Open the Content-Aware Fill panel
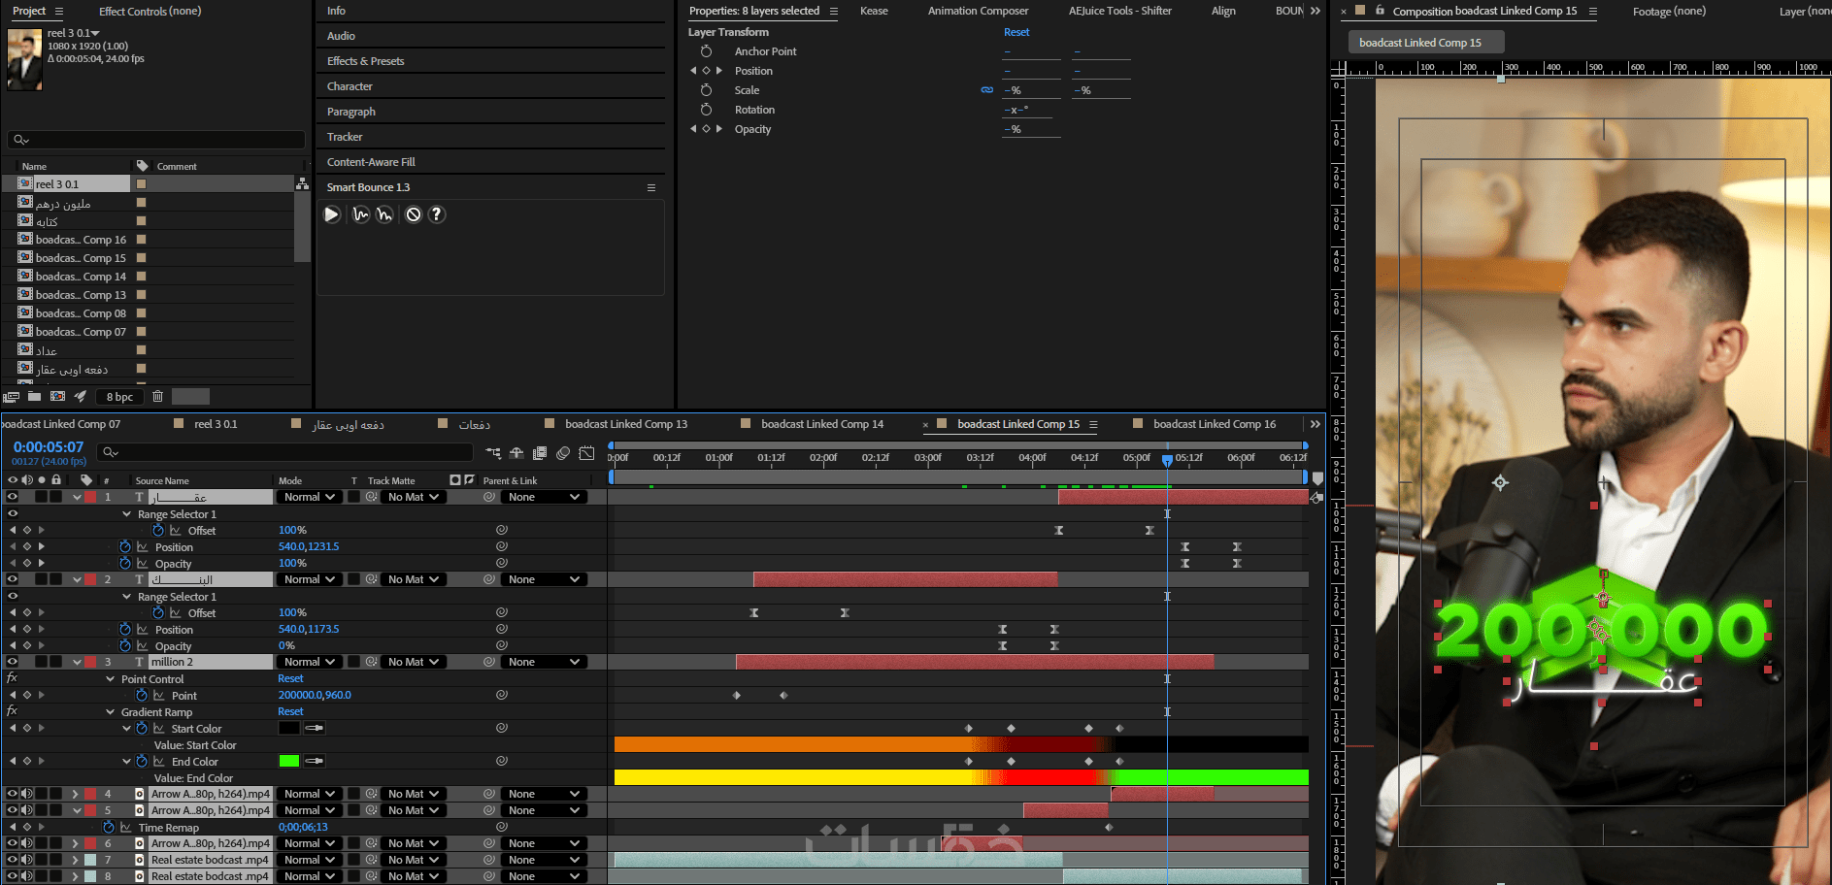The width and height of the screenshot is (1832, 885). (371, 162)
